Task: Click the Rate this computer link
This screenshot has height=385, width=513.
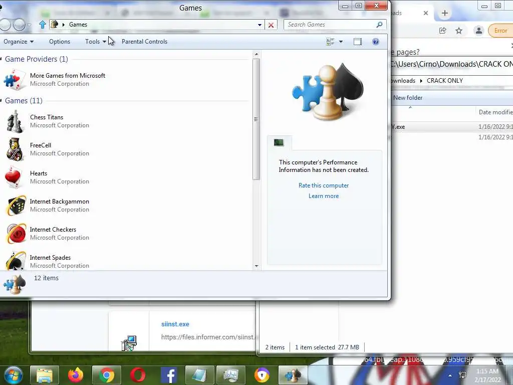Action: [324, 185]
